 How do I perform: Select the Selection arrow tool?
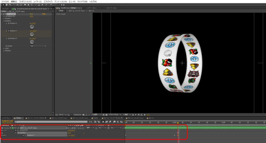point(3,5)
